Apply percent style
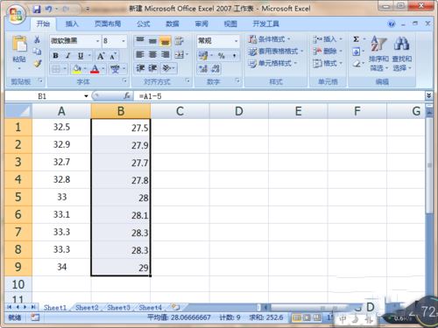The width and height of the screenshot is (438, 328). tap(222, 55)
